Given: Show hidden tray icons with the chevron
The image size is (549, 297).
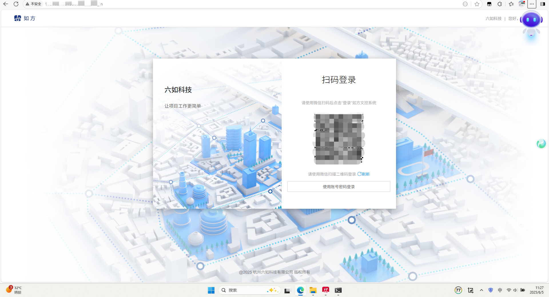Looking at the screenshot, I should [482, 290].
